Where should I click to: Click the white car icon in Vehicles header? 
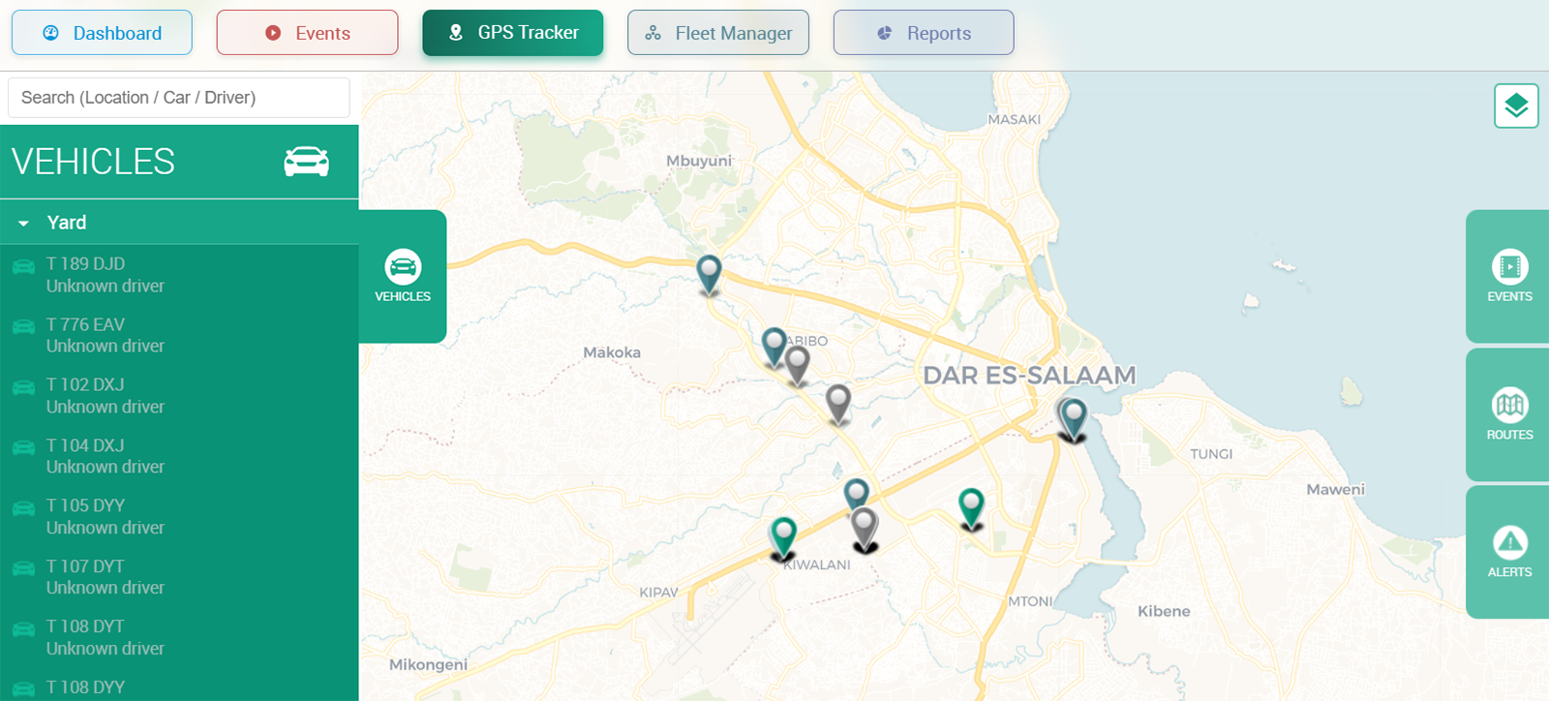pyautogui.click(x=306, y=162)
